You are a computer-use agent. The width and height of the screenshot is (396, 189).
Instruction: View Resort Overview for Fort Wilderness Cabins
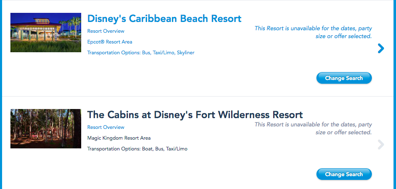[x=106, y=127]
